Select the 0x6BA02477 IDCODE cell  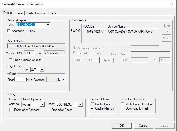[x=95, y=32]
